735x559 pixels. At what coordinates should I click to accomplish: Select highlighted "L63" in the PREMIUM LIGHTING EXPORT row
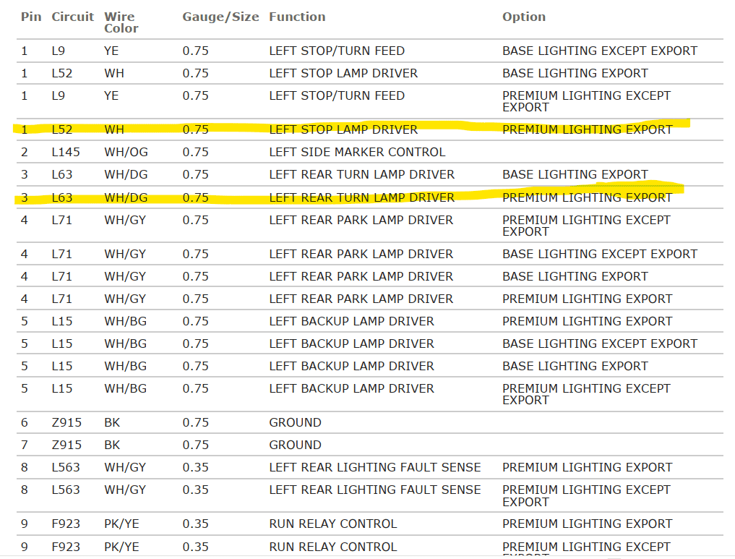tap(62, 197)
